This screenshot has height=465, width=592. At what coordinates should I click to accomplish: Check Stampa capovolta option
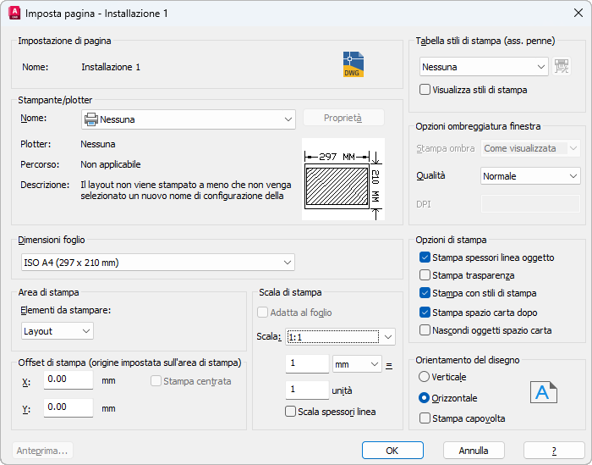point(425,418)
